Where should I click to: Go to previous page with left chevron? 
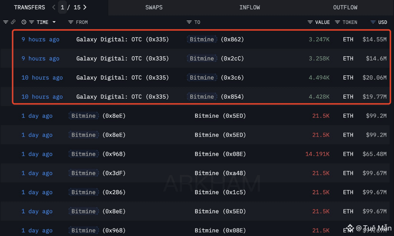(x=54, y=7)
